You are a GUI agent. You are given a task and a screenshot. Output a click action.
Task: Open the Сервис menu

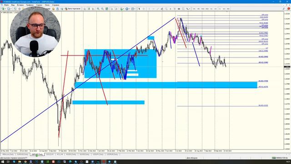pyautogui.click(x=39, y=5)
